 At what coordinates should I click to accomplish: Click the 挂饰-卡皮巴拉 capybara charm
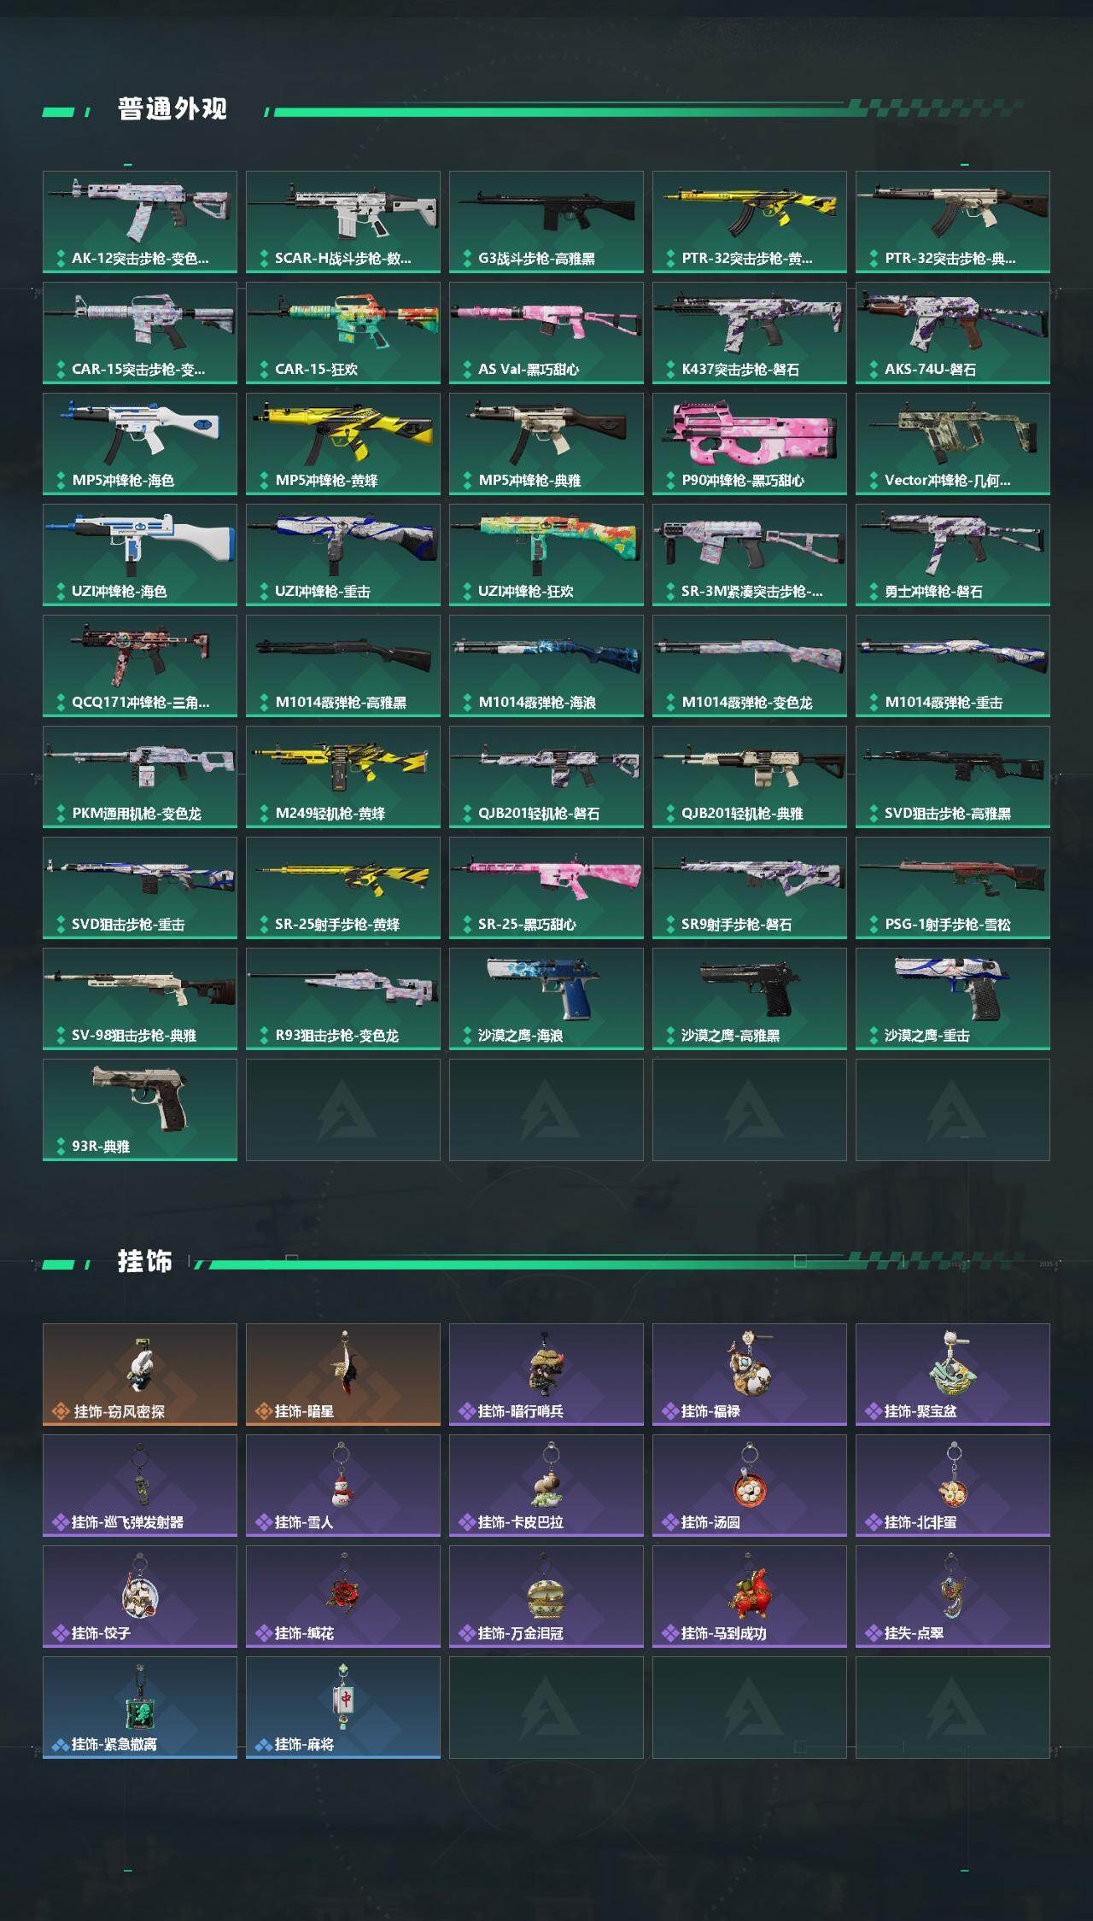pos(546,1486)
